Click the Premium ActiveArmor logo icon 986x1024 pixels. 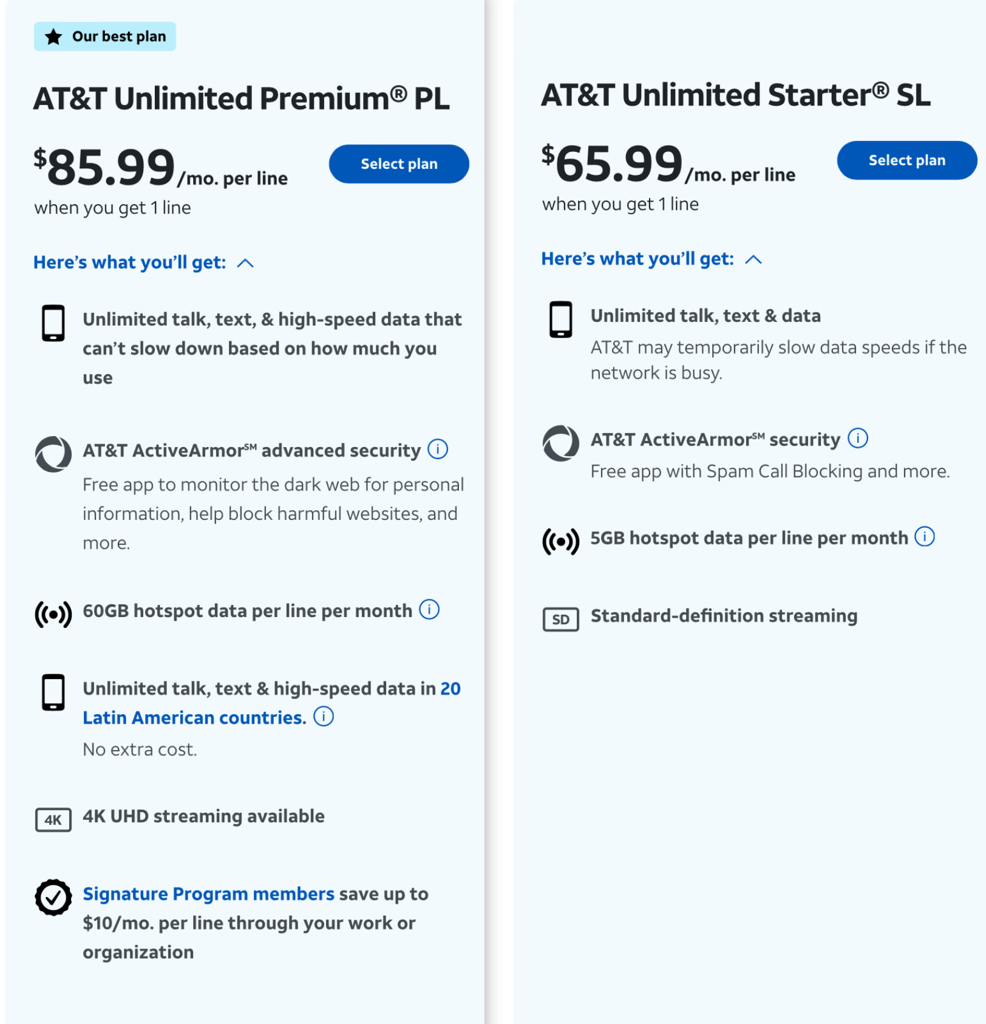(x=53, y=454)
